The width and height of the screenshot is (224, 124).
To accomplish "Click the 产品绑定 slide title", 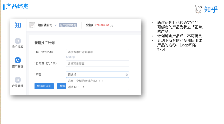I will click(x=17, y=6).
